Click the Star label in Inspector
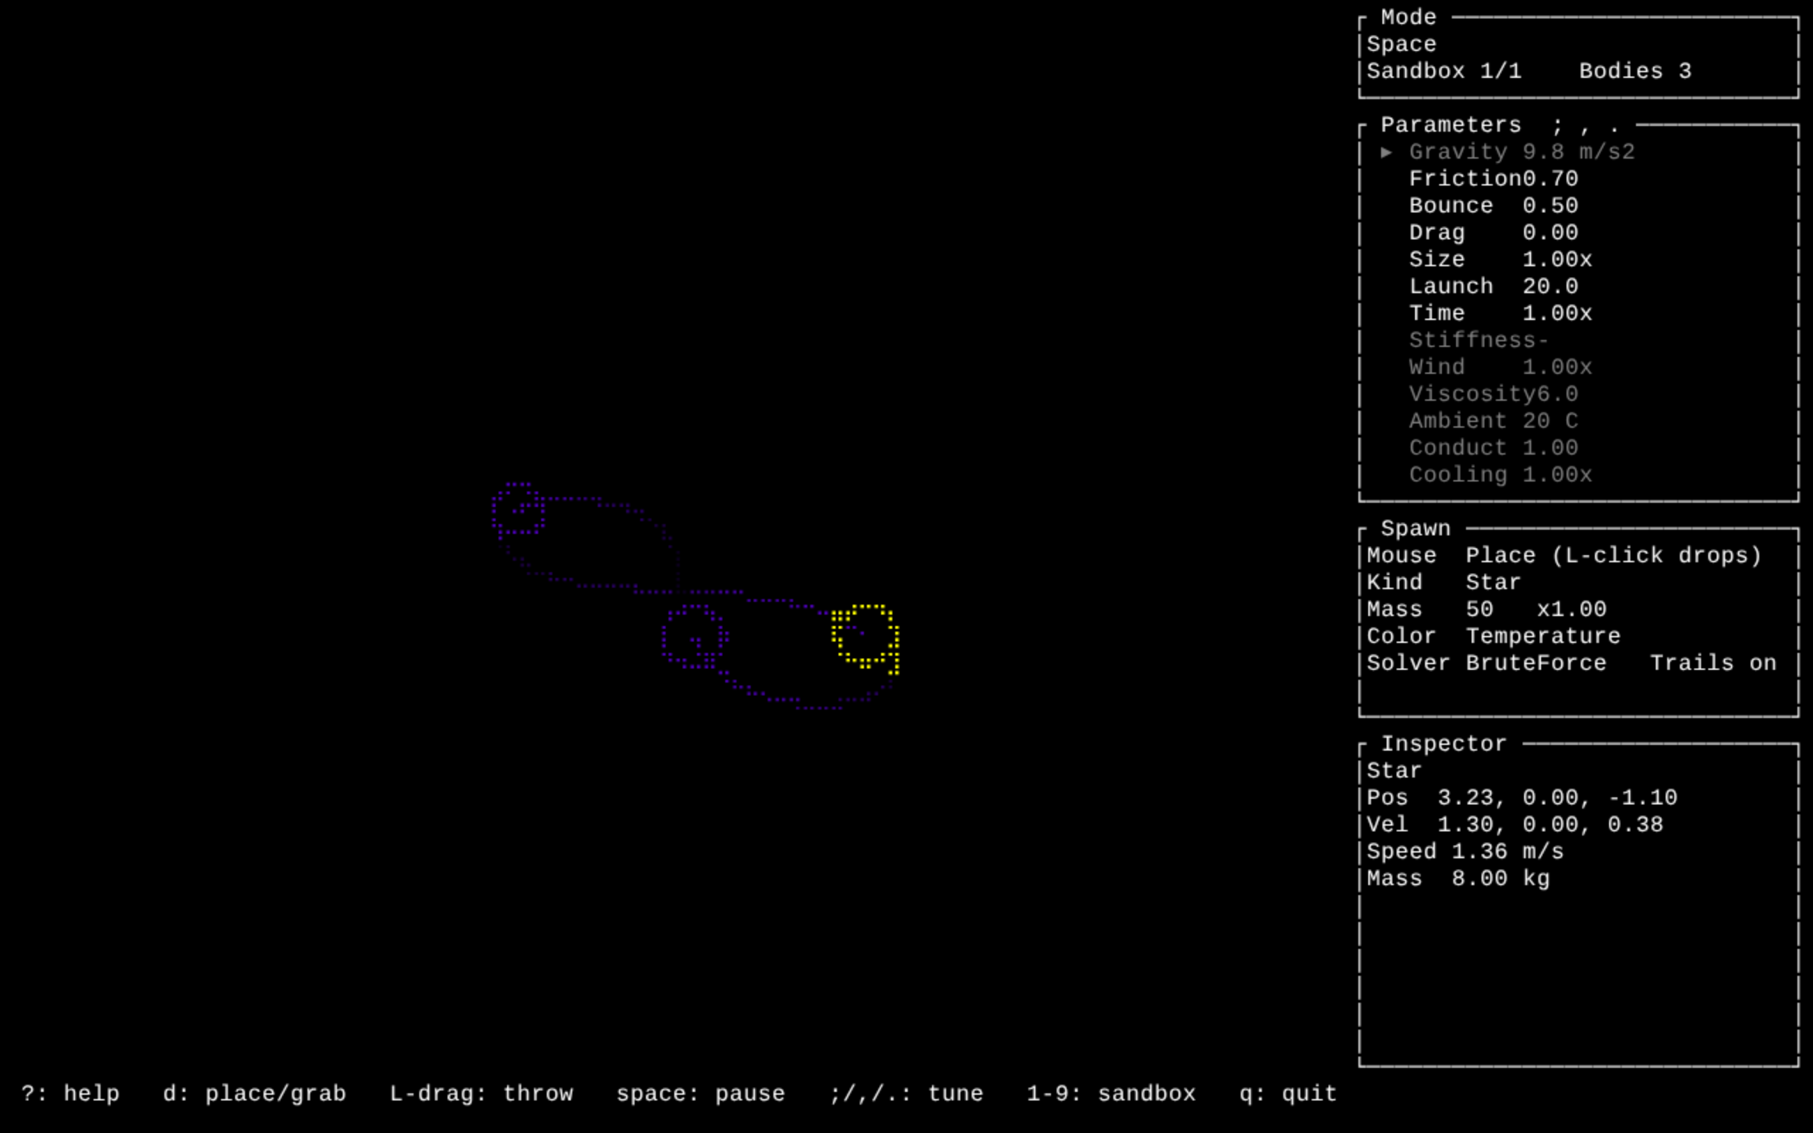This screenshot has width=1813, height=1133. pos(1394,771)
